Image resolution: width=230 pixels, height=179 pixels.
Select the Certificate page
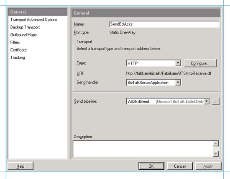click(x=18, y=50)
